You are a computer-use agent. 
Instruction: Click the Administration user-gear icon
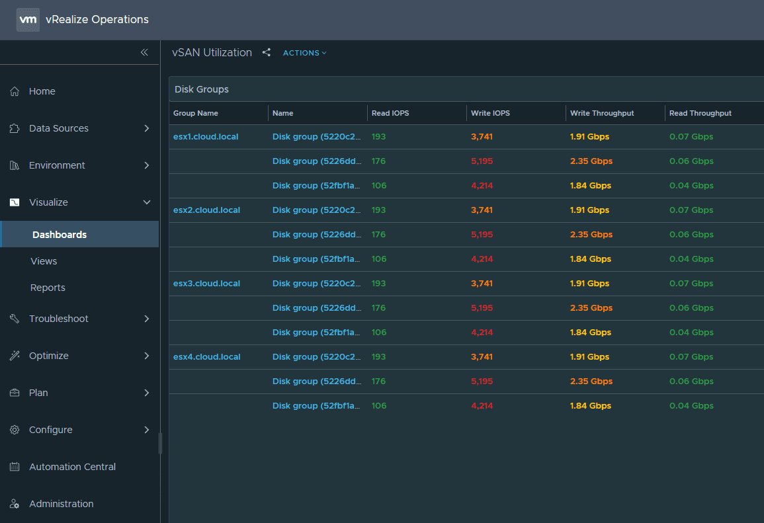(15, 504)
